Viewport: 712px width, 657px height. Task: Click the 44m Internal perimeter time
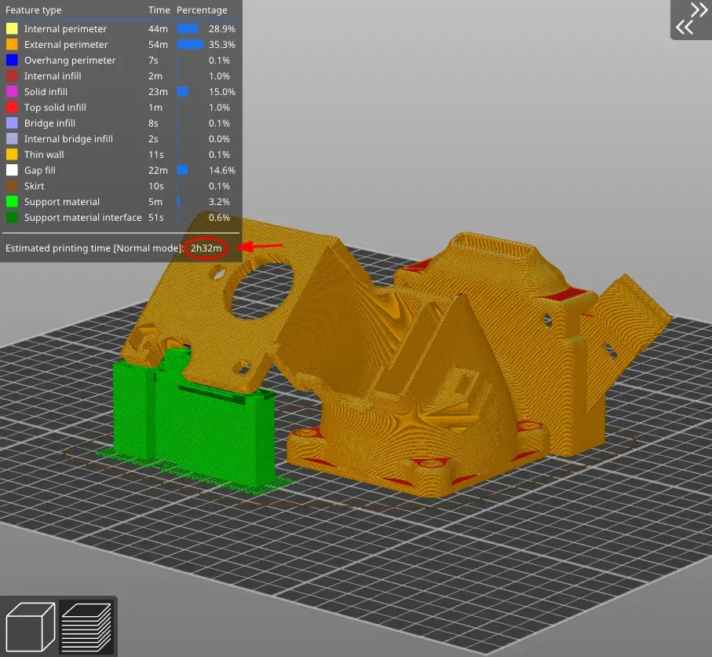(x=158, y=28)
